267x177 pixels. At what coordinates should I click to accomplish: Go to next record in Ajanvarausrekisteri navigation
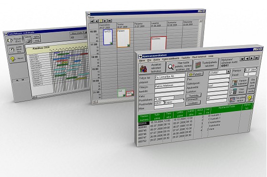(x=252, y=58)
